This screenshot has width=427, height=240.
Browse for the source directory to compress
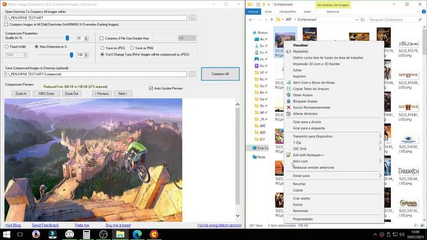(192, 18)
